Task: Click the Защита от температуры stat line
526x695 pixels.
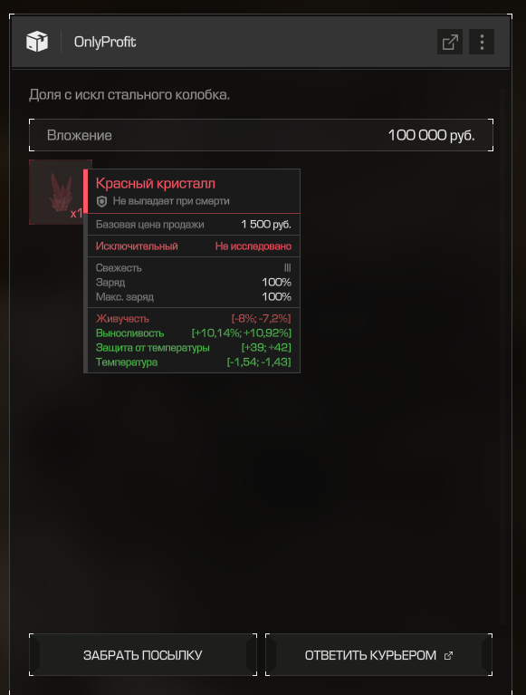Action: point(194,348)
